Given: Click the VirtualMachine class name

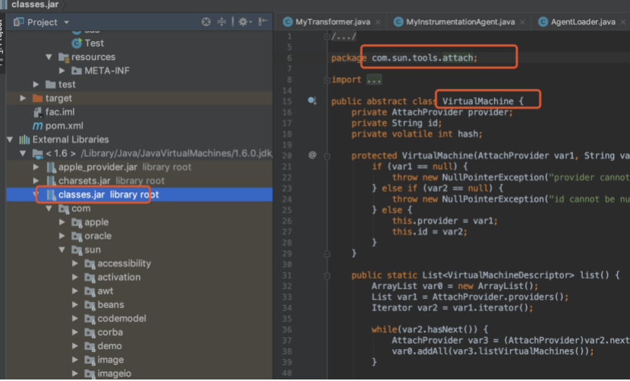Looking at the screenshot, I should click(x=477, y=101).
